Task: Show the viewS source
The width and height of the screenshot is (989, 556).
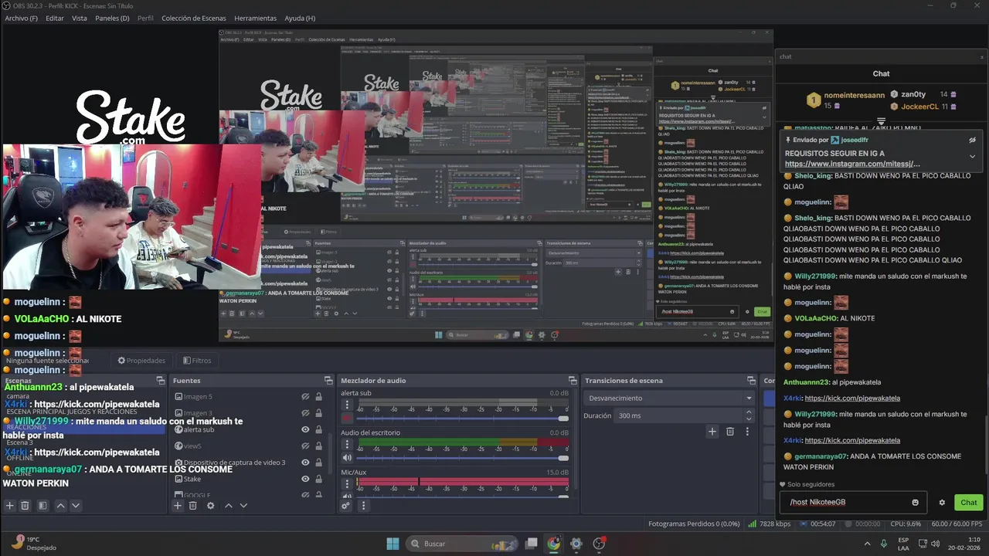Action: click(305, 446)
